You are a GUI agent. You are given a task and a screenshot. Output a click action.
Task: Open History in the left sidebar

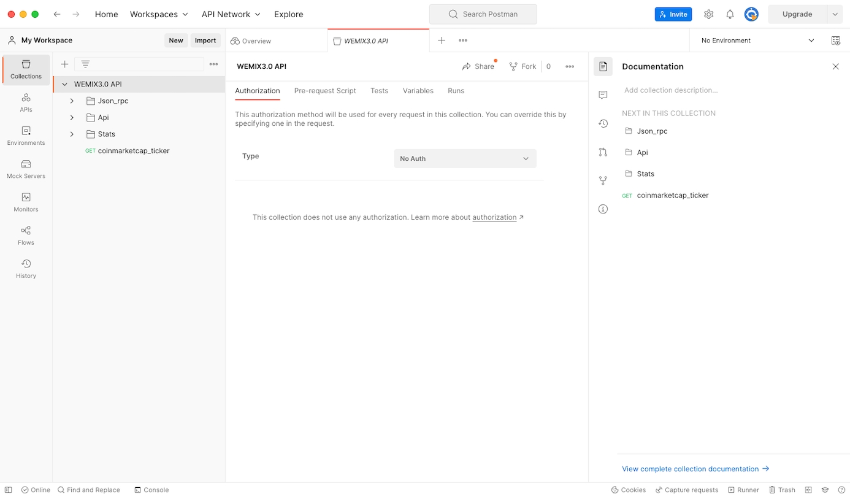point(26,268)
